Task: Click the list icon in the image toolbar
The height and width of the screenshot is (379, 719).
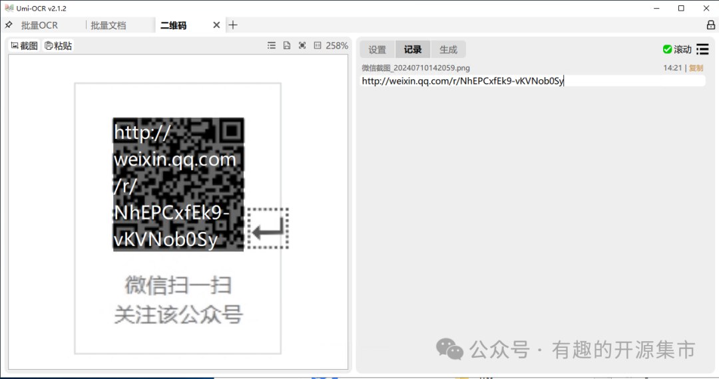Action: coord(272,46)
